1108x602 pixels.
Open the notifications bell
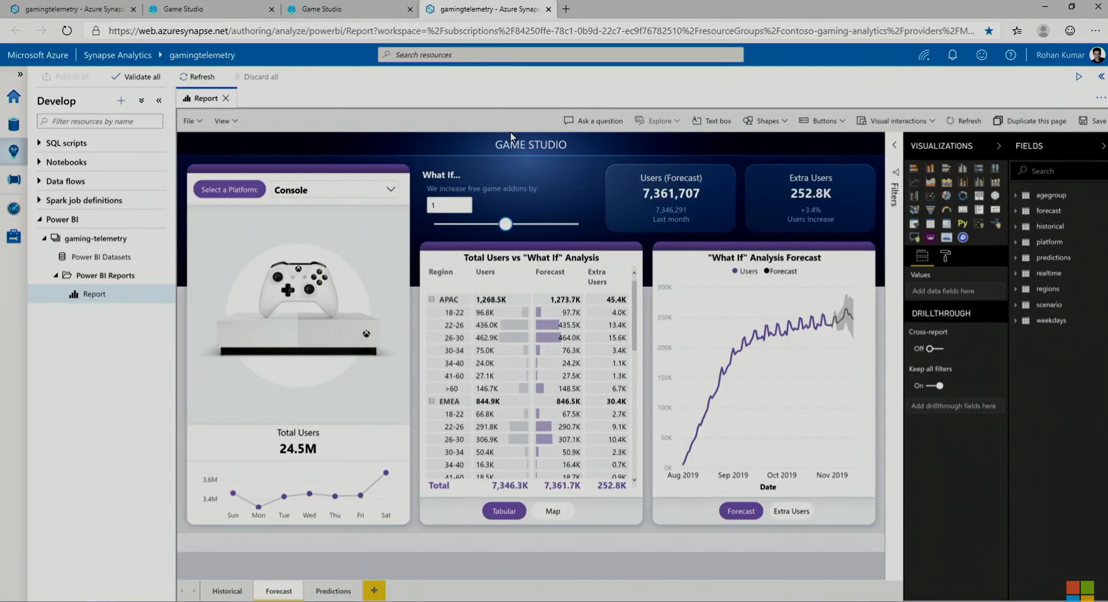click(x=952, y=55)
